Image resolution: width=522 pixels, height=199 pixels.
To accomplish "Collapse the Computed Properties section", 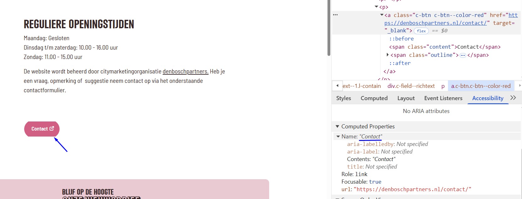I will 338,126.
